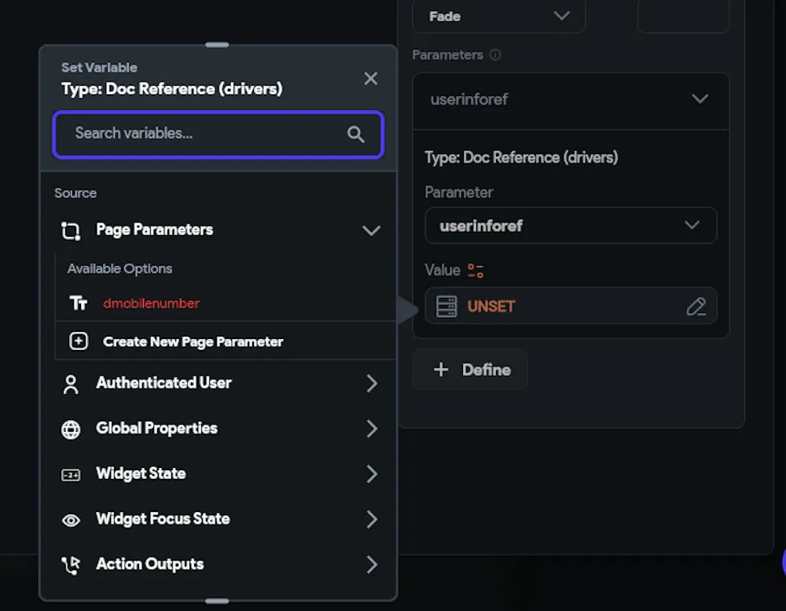The width and height of the screenshot is (786, 611).
Task: Click the Search variables input field
Action: pos(218,134)
